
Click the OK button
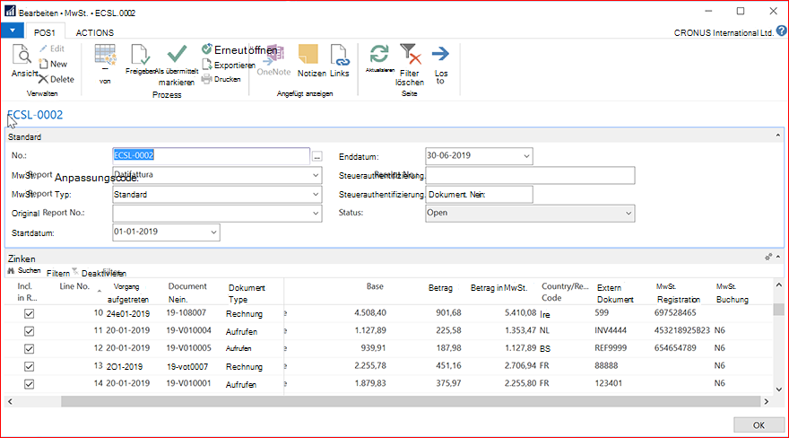click(759, 425)
